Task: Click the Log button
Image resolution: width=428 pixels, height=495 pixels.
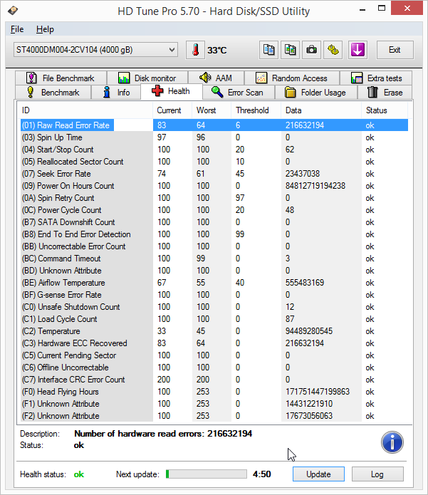Action: tap(377, 474)
